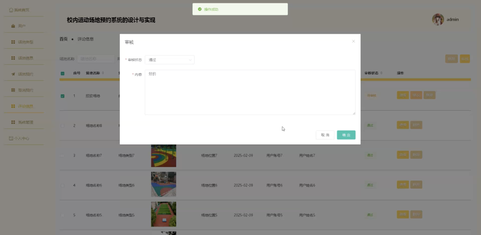Screen dimensions: 481x235
Task: Click the 评论信息 breadcrumb text
Action: [85, 39]
